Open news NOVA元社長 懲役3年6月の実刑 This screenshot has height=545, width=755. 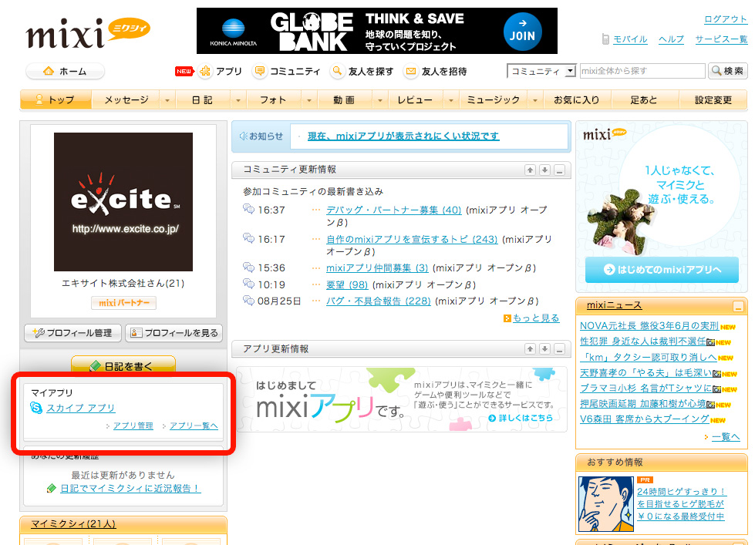pyautogui.click(x=649, y=326)
